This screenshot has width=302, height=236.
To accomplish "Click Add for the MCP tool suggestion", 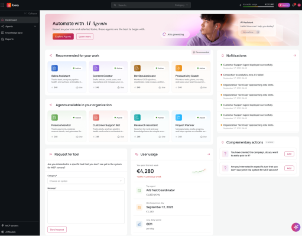I will coord(289,168).
